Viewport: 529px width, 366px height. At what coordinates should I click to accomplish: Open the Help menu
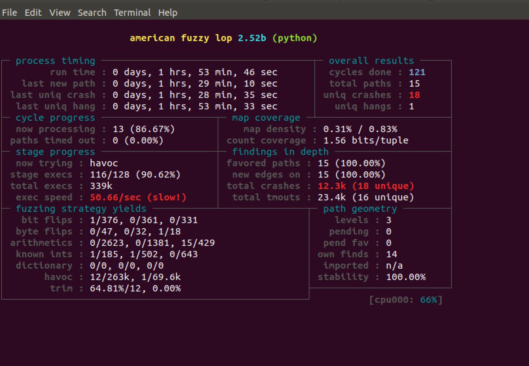pyautogui.click(x=168, y=13)
